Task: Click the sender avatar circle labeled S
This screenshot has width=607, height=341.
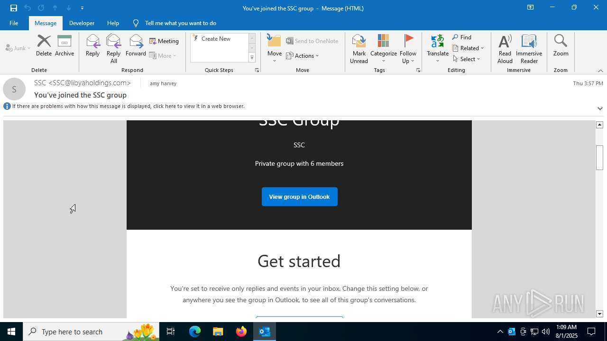Action: pyautogui.click(x=14, y=89)
